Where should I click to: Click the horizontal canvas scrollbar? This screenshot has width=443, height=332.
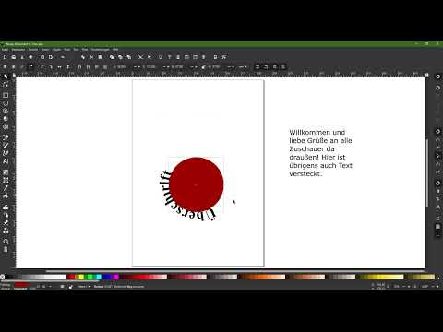[x=235, y=271]
